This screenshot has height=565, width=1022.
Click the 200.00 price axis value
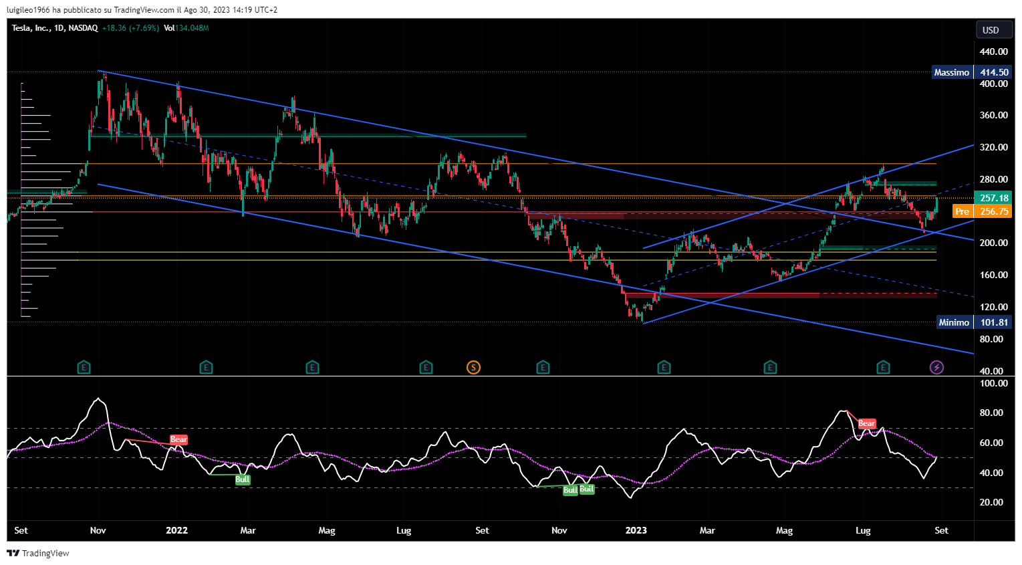tap(993, 243)
